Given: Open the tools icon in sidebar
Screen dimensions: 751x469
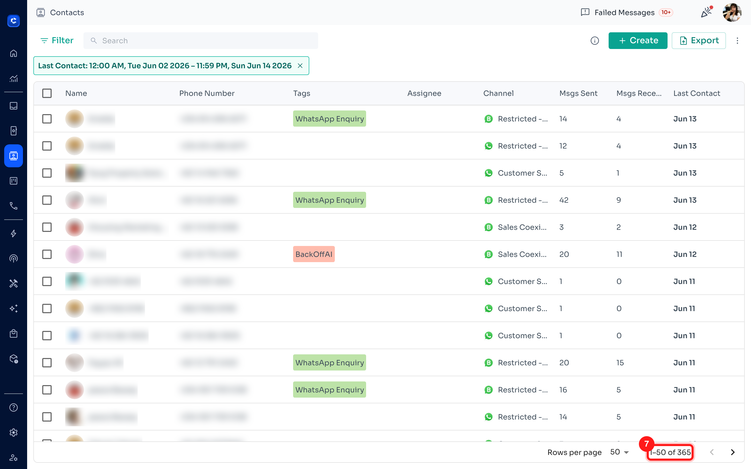Looking at the screenshot, I should (13, 283).
